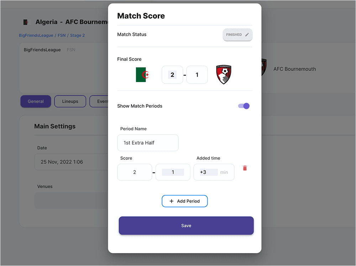
Task: Open the Lineups tab
Action: [70, 101]
